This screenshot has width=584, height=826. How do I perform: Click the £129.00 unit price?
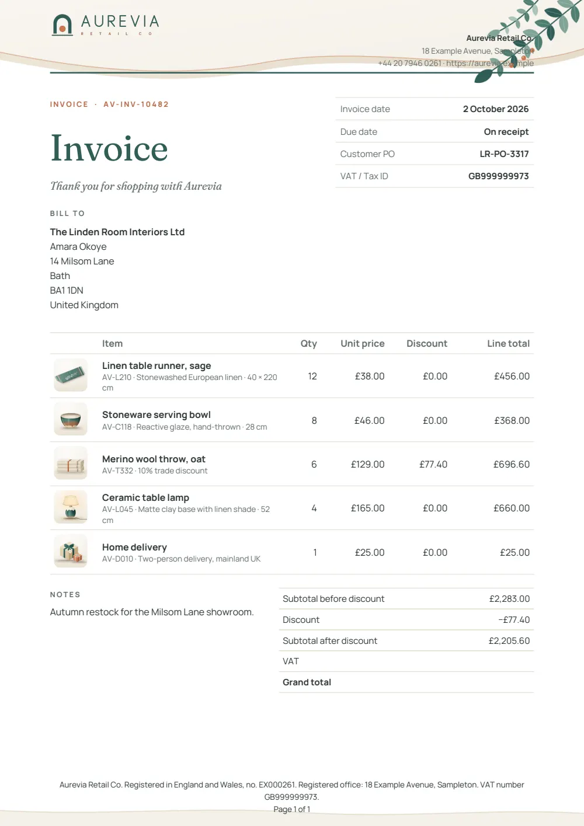point(368,465)
